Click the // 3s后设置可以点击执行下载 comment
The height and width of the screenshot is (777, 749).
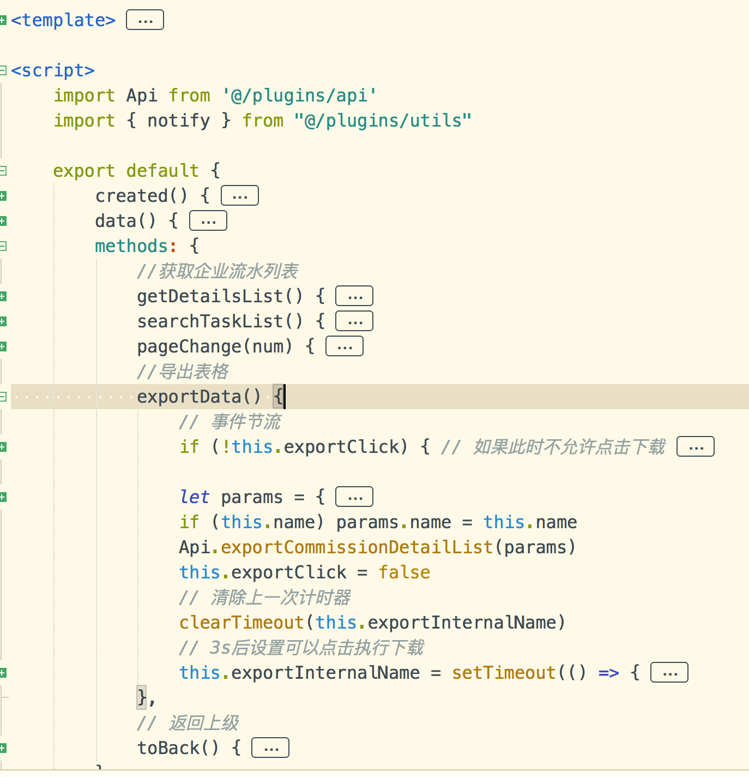coord(301,648)
